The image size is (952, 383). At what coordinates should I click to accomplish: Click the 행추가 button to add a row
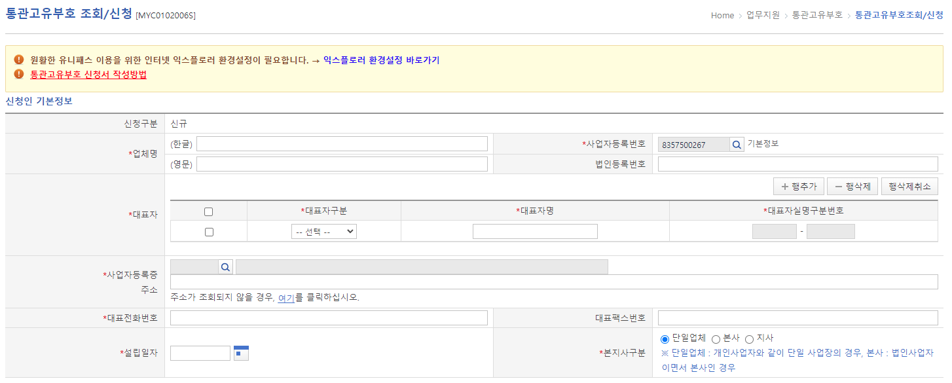coord(798,186)
